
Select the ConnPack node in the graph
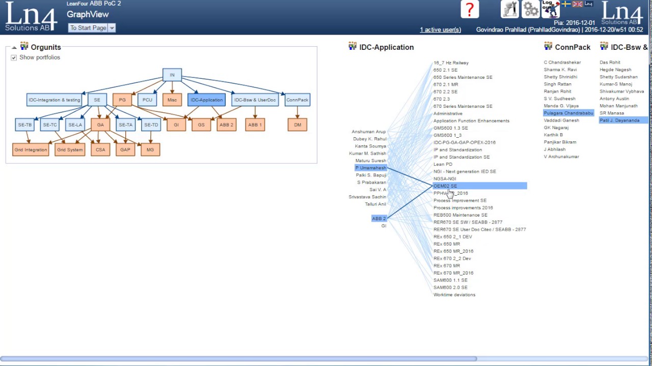[297, 100]
